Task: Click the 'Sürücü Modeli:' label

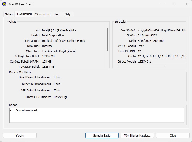Action: pos(127,62)
